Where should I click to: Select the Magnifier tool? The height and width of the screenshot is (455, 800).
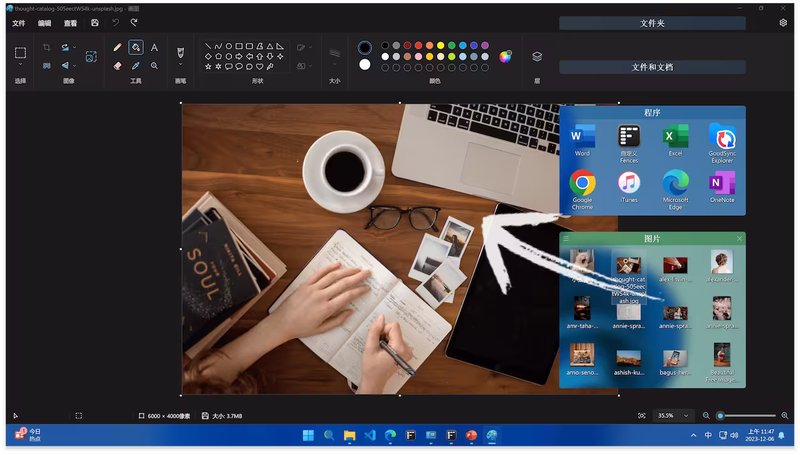154,65
